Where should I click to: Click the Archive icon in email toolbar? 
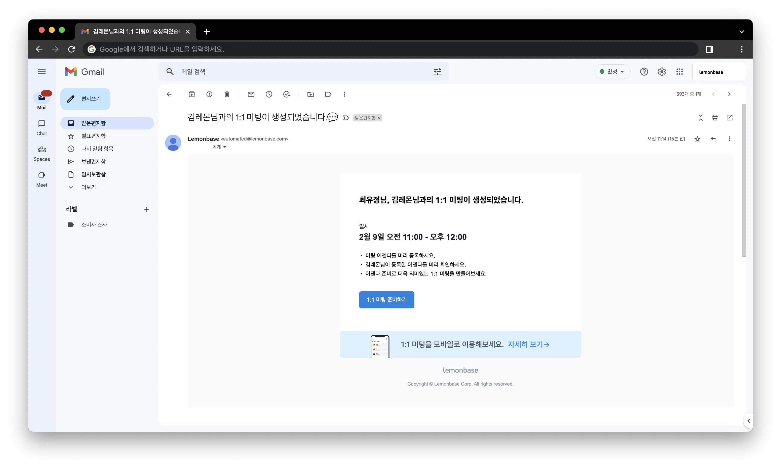192,94
